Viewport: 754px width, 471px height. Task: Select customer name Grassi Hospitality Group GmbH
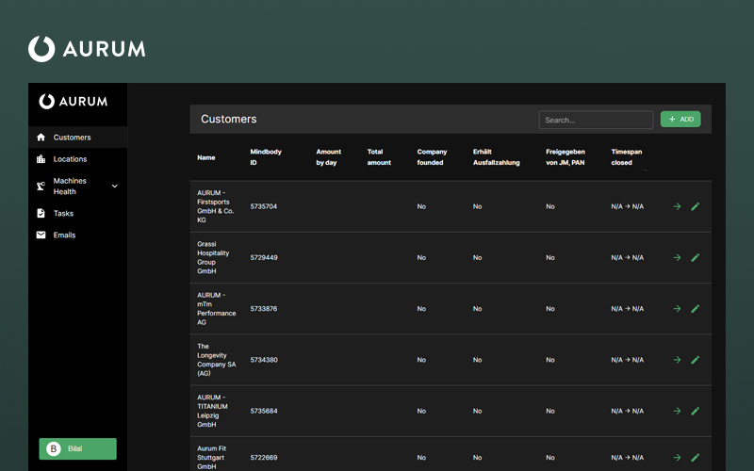(x=213, y=257)
